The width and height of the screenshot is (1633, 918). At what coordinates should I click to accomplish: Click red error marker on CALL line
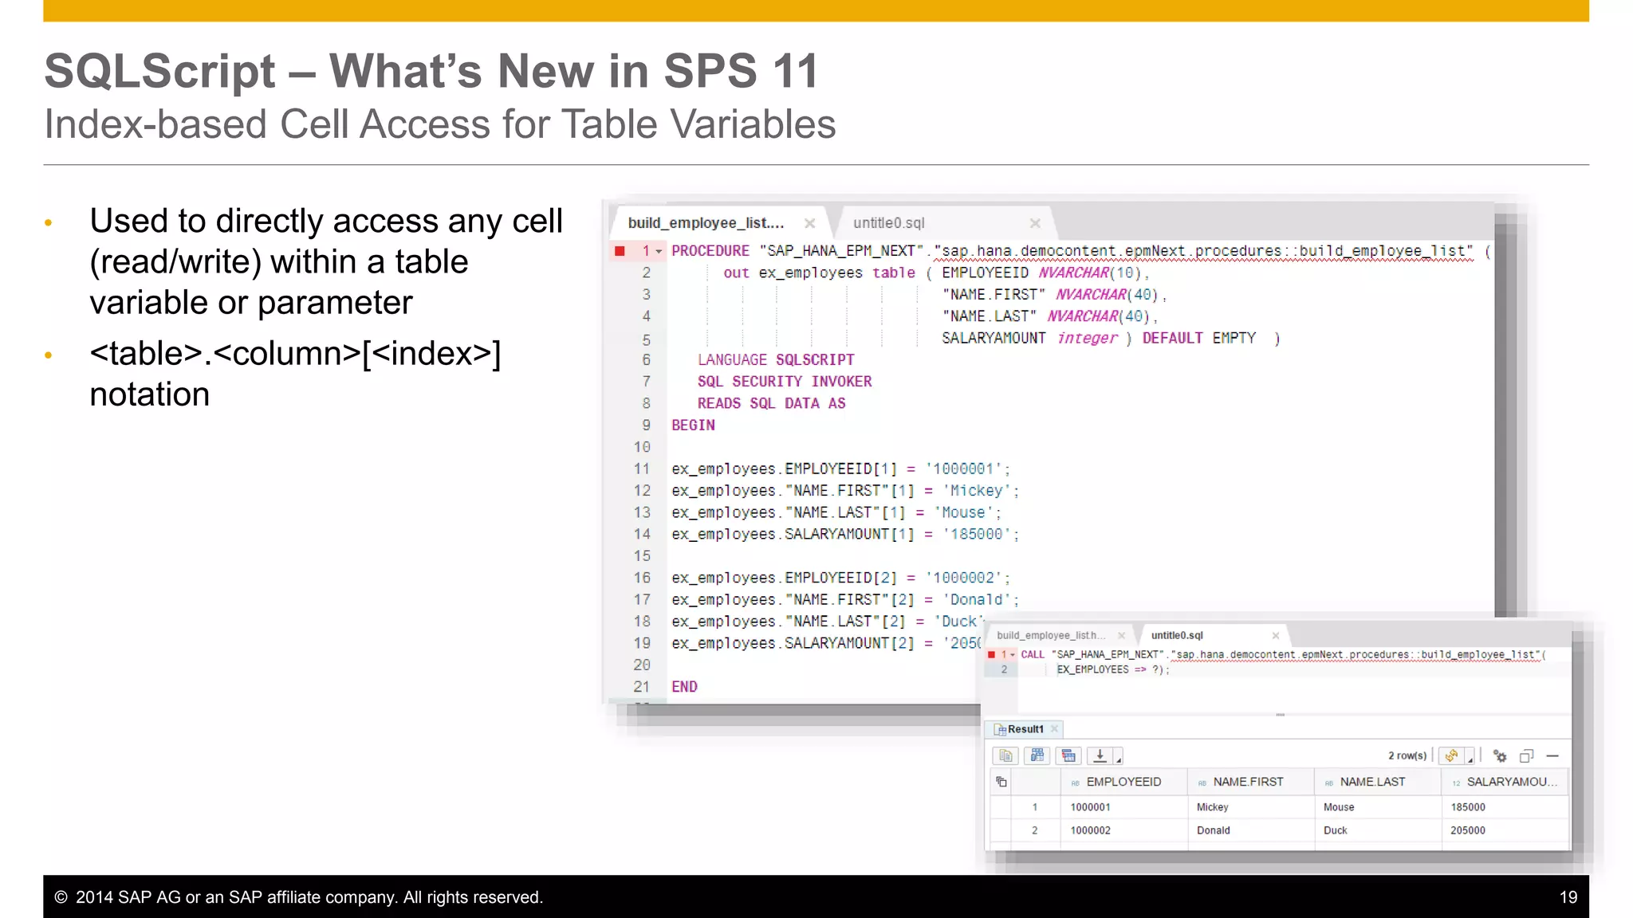click(x=991, y=655)
